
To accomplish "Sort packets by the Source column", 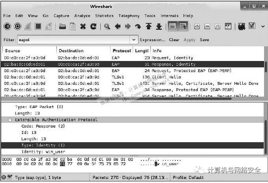I will (x=29, y=51).
